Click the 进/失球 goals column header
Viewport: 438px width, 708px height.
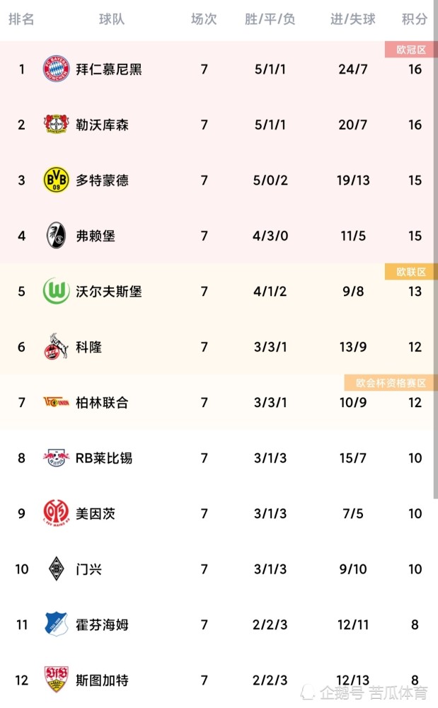pyautogui.click(x=353, y=19)
